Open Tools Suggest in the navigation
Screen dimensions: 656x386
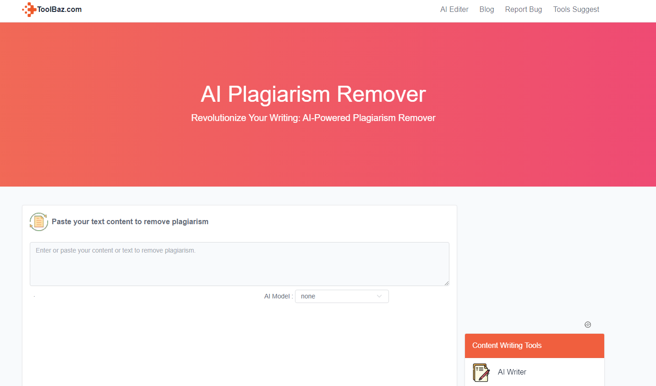coord(576,9)
